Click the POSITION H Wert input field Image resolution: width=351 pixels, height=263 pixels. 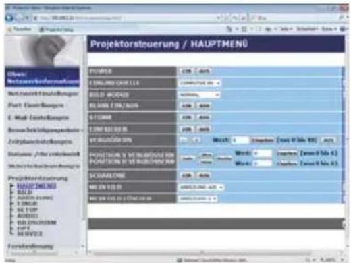[x=263, y=163]
